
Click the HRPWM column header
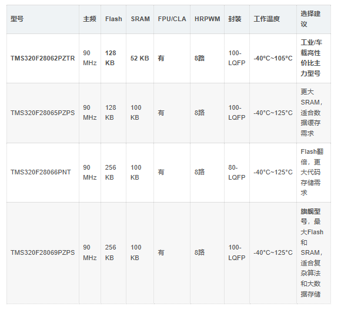pyautogui.click(x=208, y=19)
